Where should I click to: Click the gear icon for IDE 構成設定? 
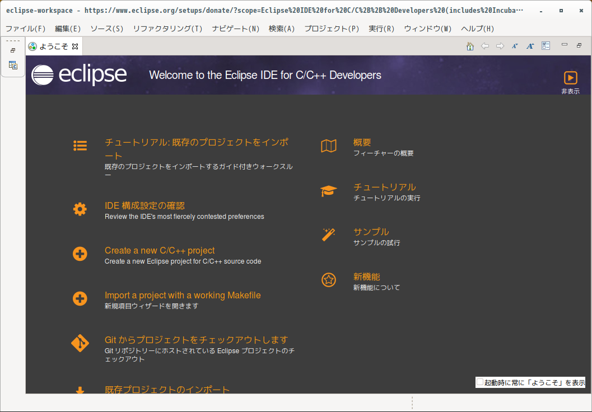pyautogui.click(x=80, y=209)
